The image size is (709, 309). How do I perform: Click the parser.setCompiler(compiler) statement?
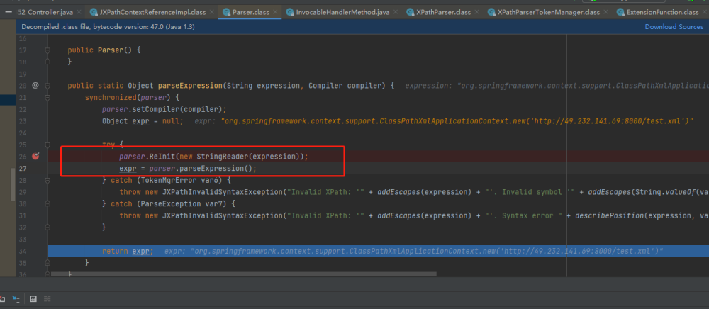[x=164, y=109]
